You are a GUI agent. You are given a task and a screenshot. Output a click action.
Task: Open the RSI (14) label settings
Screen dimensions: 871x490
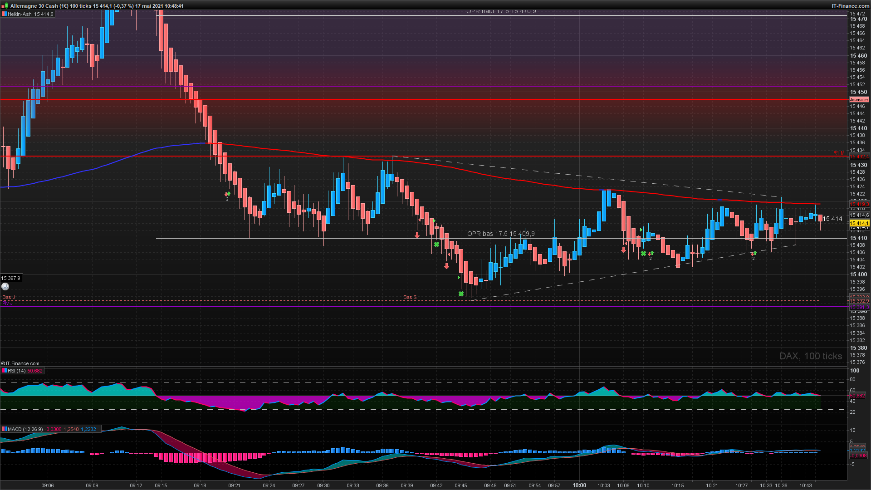coord(17,371)
